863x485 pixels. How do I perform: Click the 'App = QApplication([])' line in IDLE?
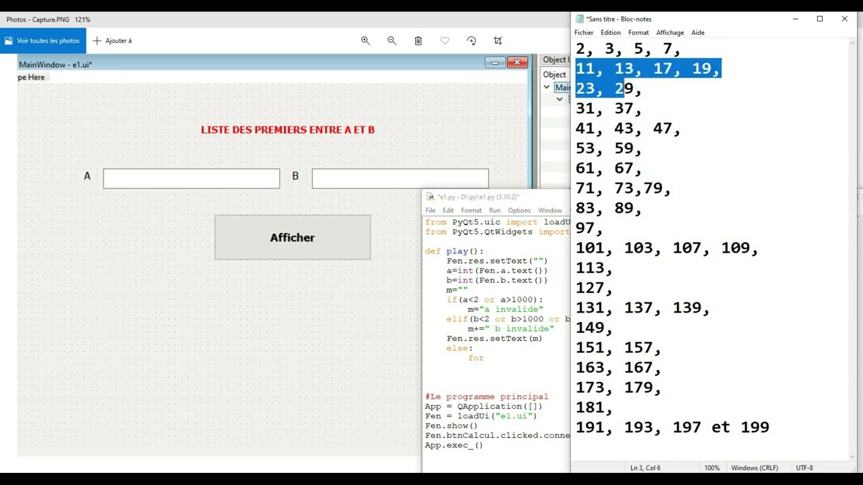(x=483, y=406)
